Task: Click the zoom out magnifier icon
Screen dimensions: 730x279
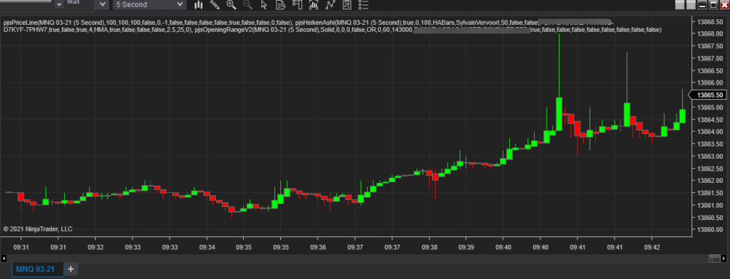Action: point(247,5)
